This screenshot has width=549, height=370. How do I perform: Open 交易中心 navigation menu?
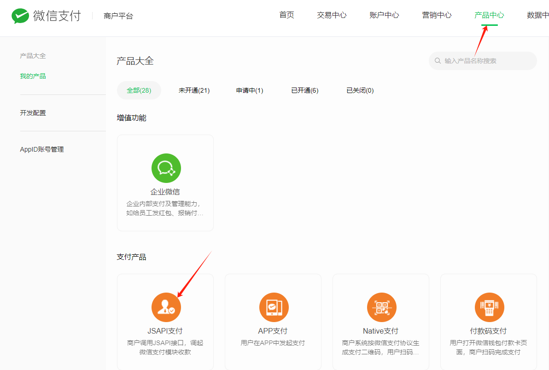[332, 15]
